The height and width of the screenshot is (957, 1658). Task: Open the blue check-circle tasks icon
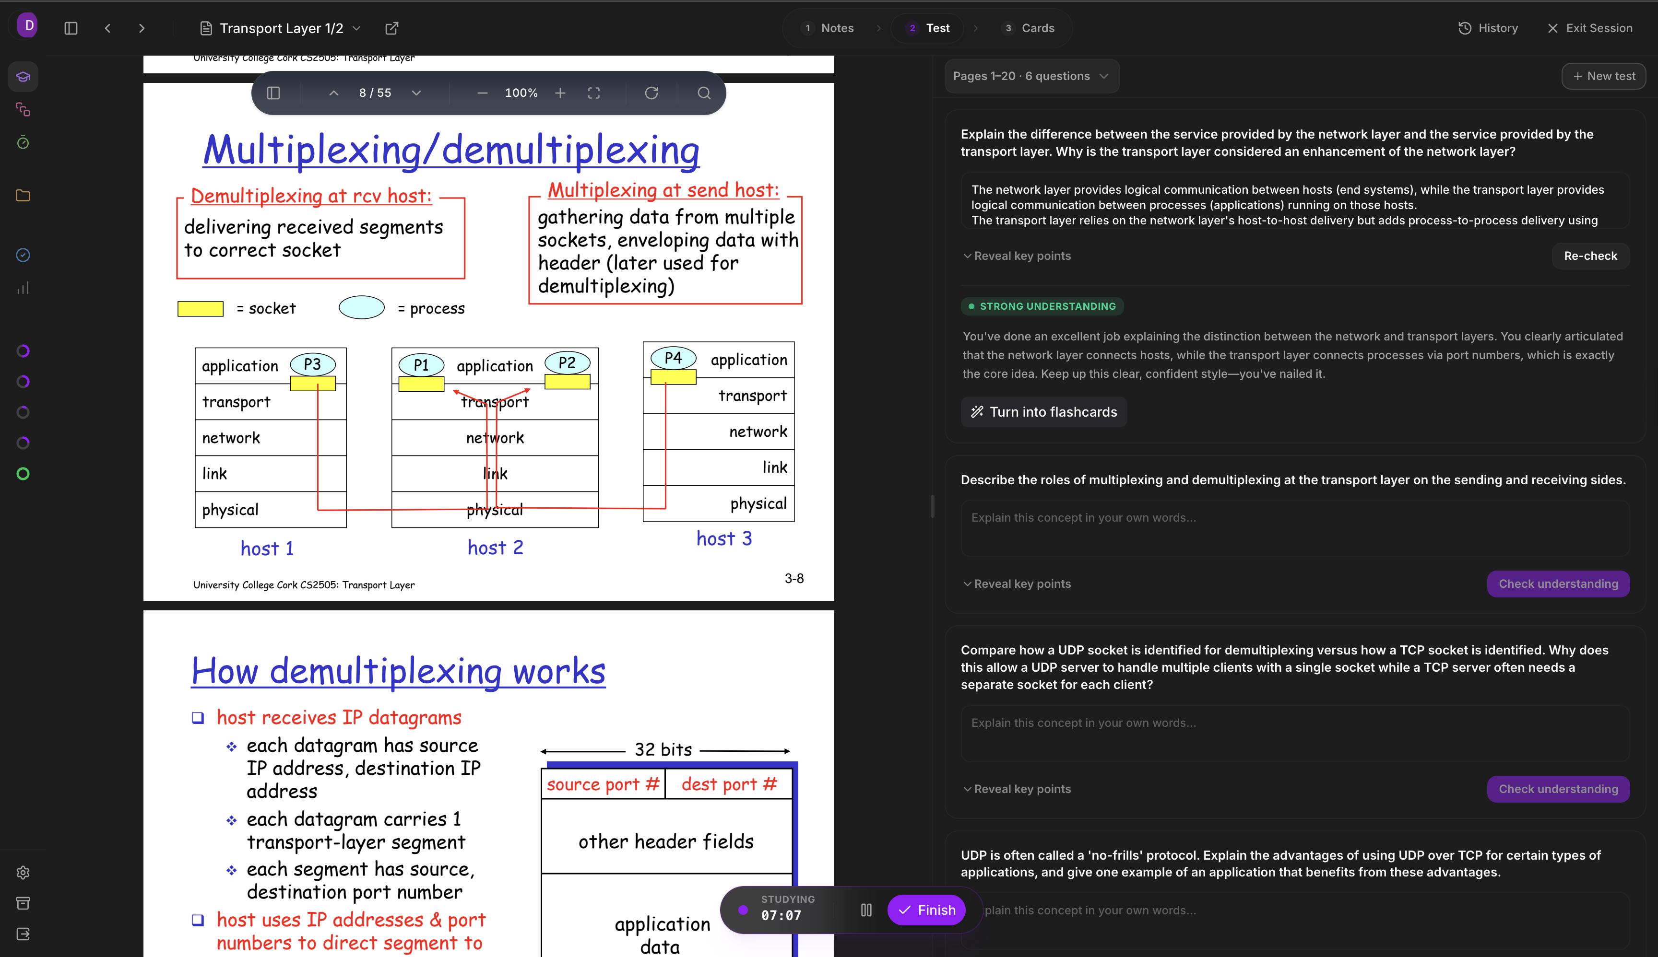pyautogui.click(x=23, y=255)
